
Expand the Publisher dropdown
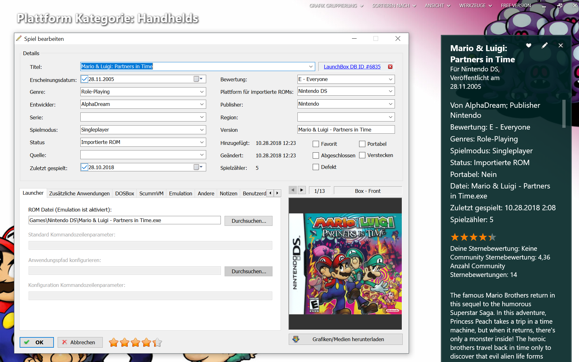[x=391, y=104]
